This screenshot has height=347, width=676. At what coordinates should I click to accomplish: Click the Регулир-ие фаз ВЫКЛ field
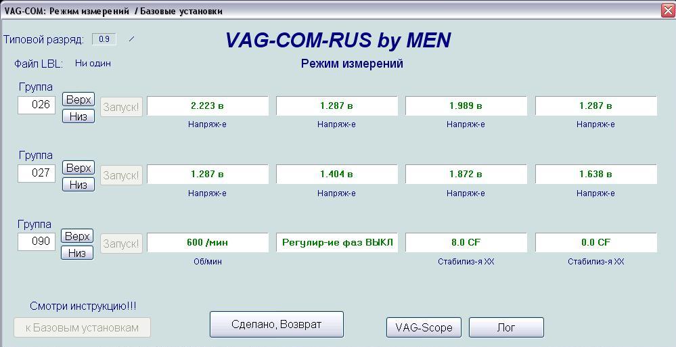coord(337,242)
